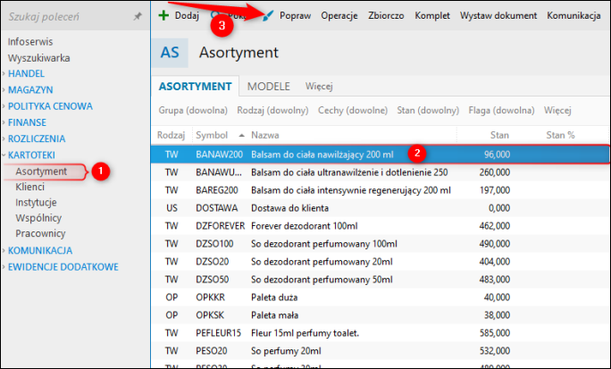The height and width of the screenshot is (369, 611).
Task: Click Wystaw dokument in toolbar
Action: click(498, 15)
